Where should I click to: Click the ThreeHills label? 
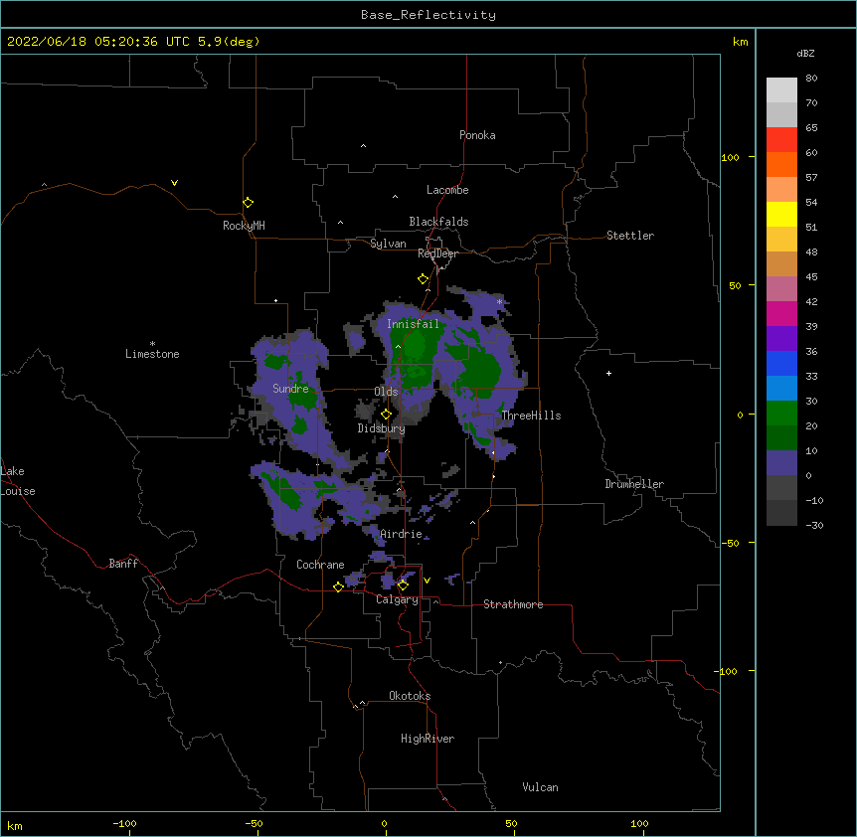(x=531, y=416)
